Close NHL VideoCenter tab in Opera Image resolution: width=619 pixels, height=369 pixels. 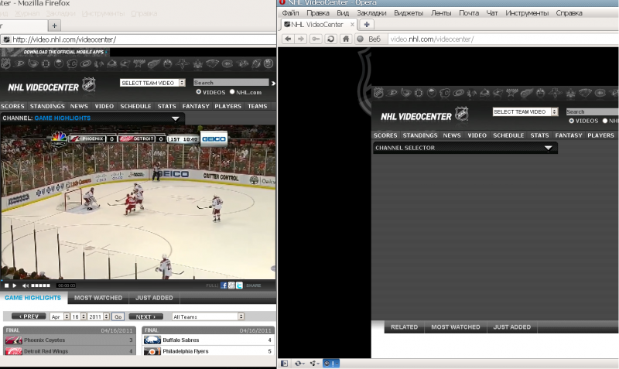pos(352,25)
